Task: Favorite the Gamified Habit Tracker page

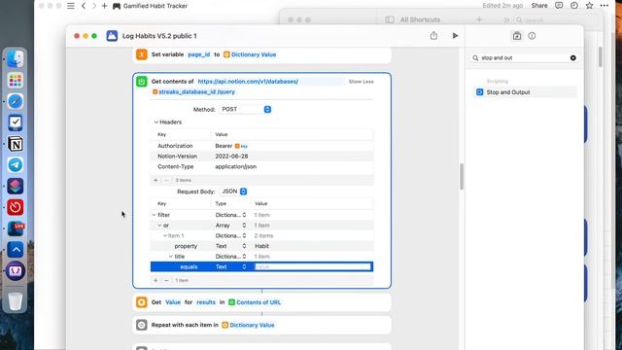Action: [x=590, y=6]
